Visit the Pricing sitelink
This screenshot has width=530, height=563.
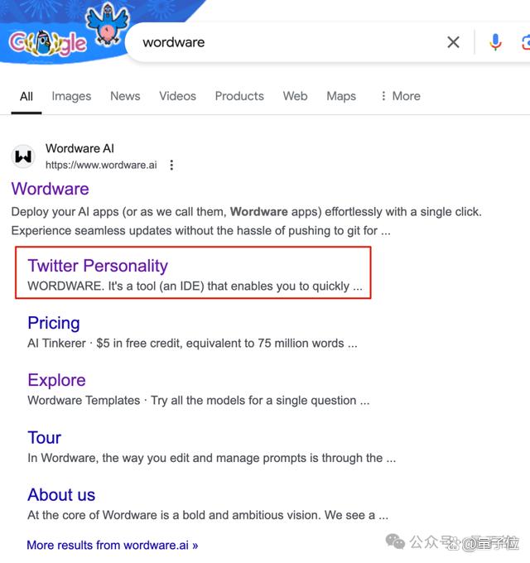point(54,323)
